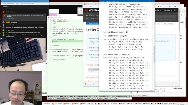The image size is (188, 105).
Task: Click line 75 pre class WolframLang in Emacs
Action: tap(64, 39)
